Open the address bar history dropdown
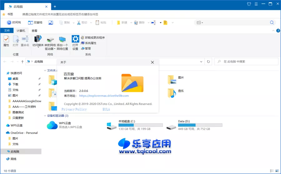281x174 pixels. click(201, 62)
